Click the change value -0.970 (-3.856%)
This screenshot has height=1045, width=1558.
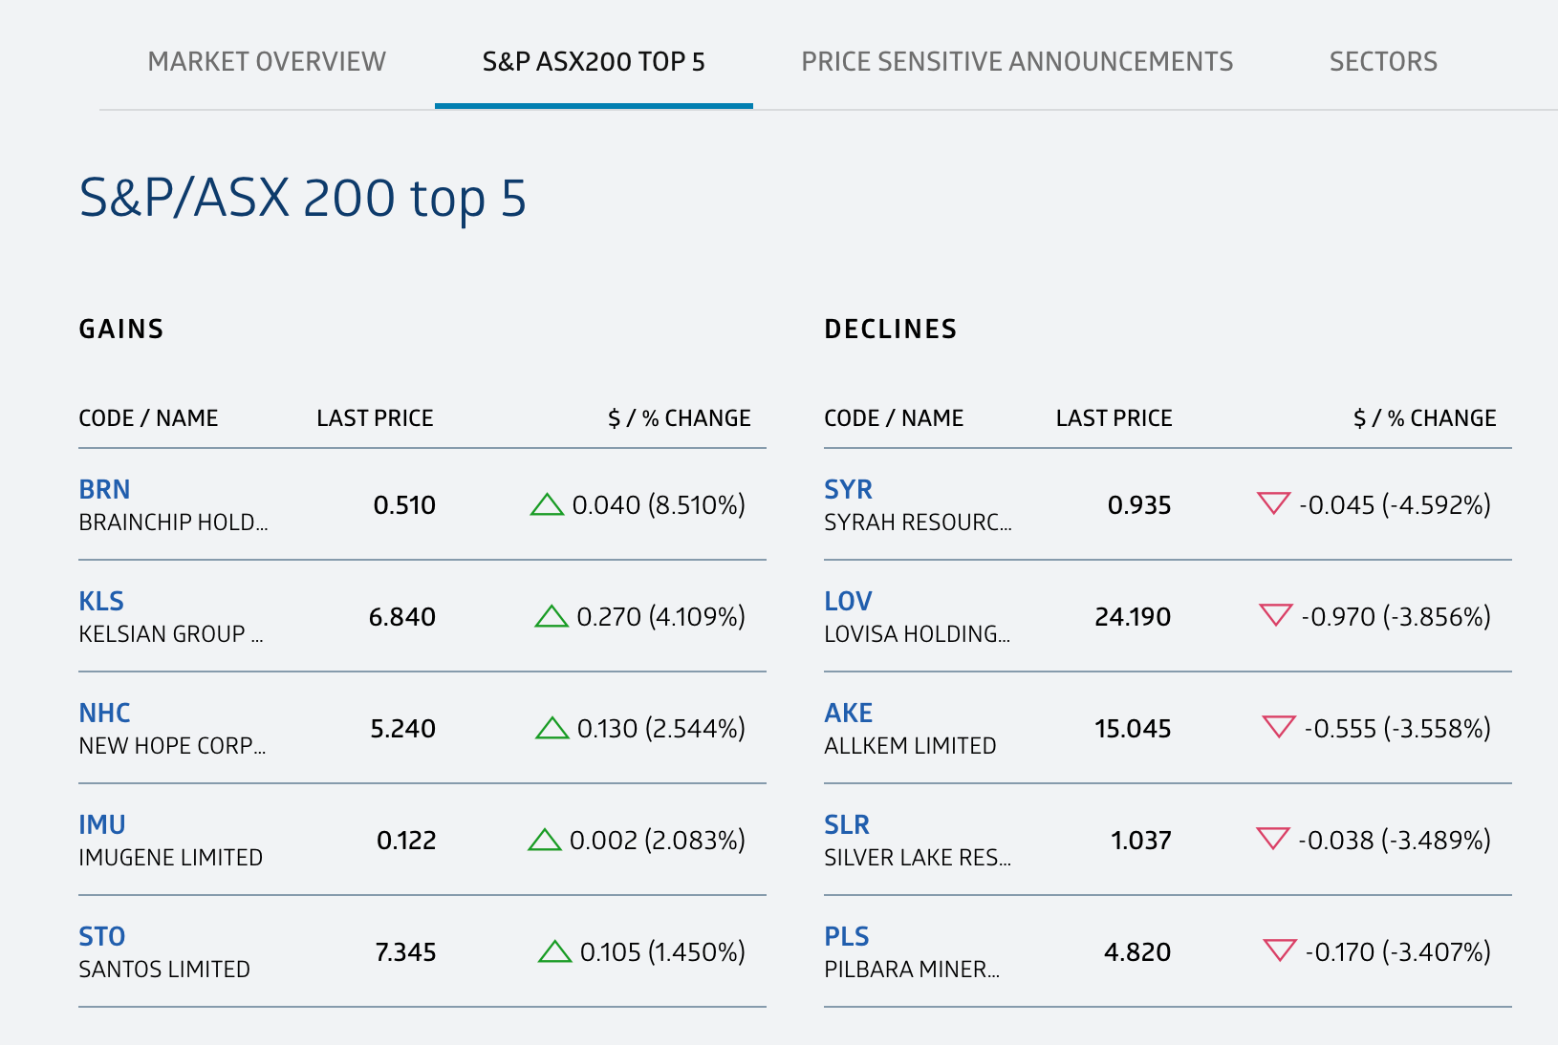pyautogui.click(x=1396, y=617)
